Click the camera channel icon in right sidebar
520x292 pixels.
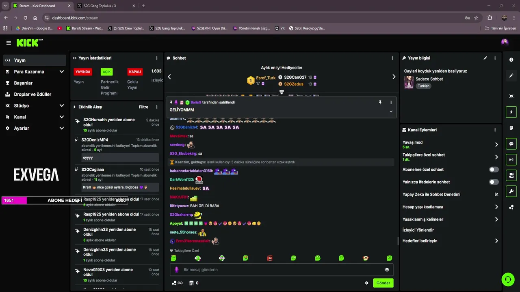(511, 175)
